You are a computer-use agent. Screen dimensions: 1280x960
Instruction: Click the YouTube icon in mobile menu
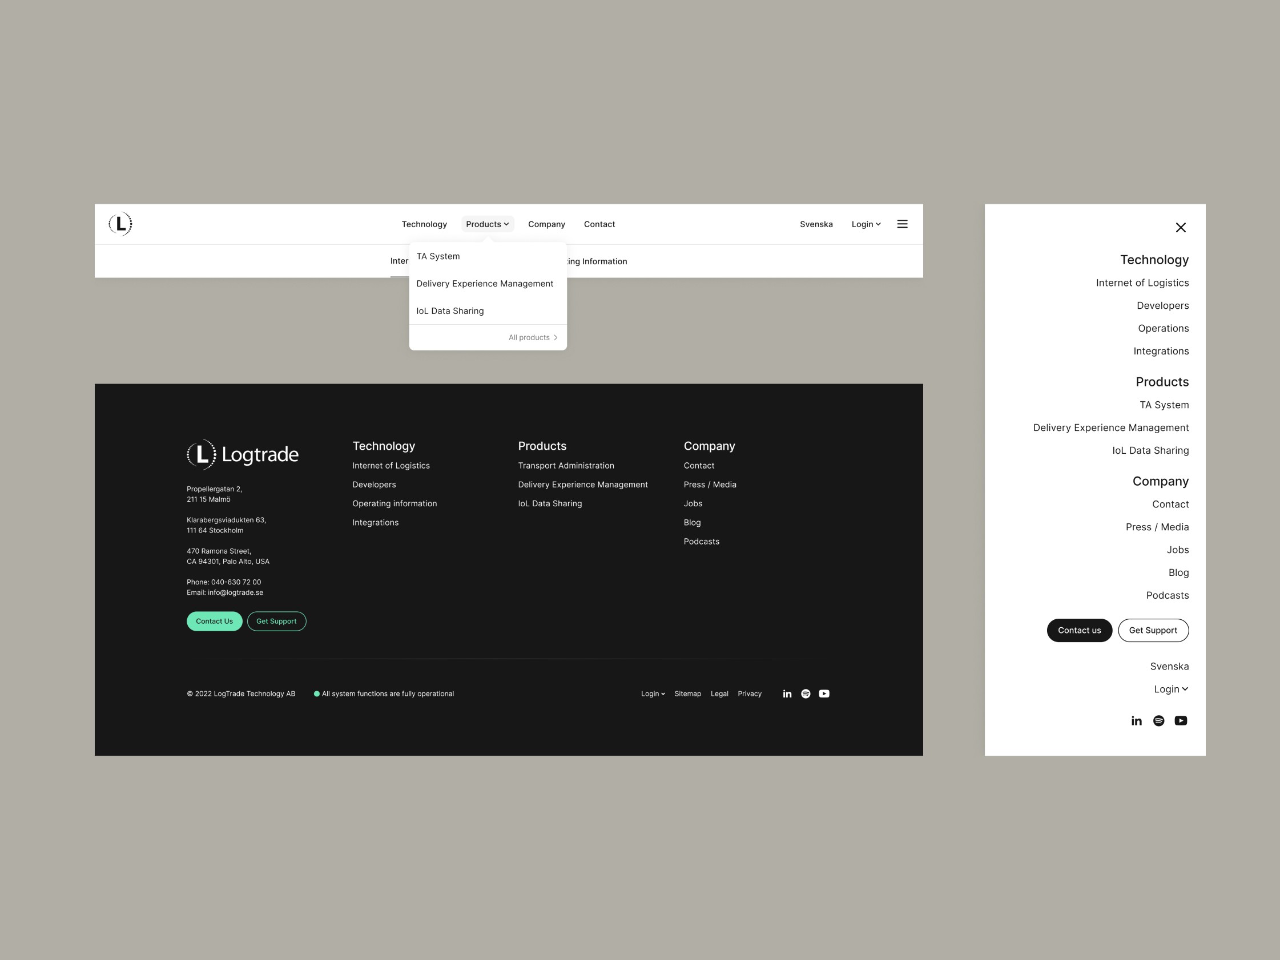1181,721
